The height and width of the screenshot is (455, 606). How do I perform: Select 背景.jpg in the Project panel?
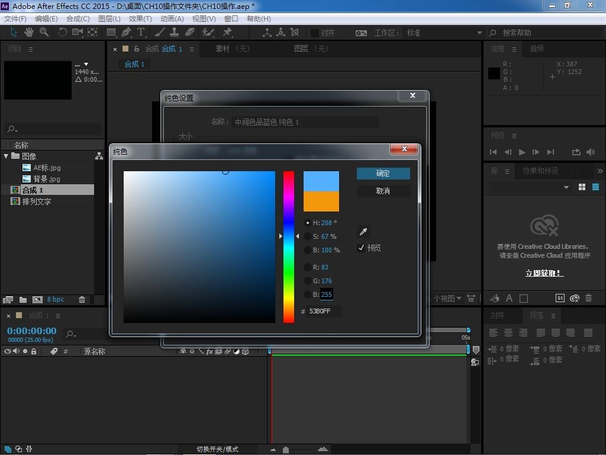[46, 179]
